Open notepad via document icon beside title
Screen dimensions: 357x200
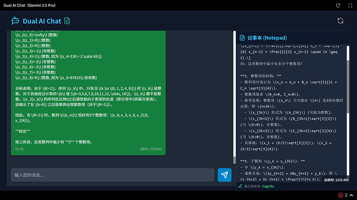pos(67,21)
